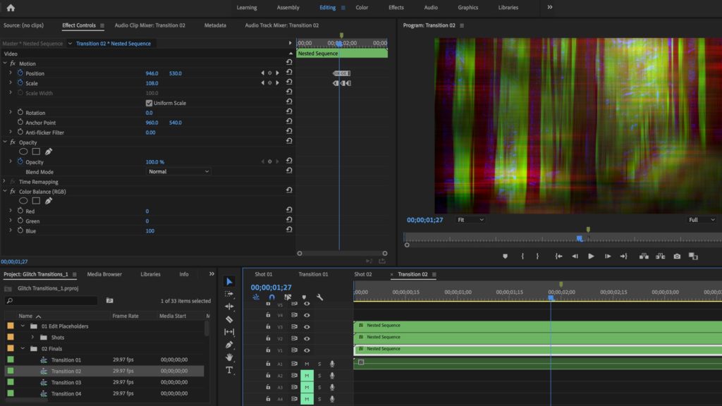Unmute audio track A2

click(307, 376)
